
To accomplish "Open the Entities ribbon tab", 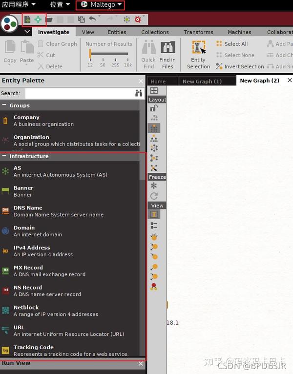I will (117, 32).
